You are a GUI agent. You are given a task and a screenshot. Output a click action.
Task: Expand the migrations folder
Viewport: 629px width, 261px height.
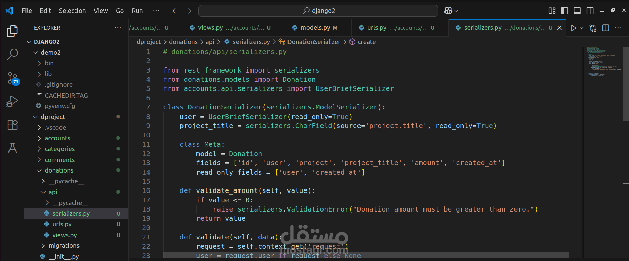tap(43, 246)
